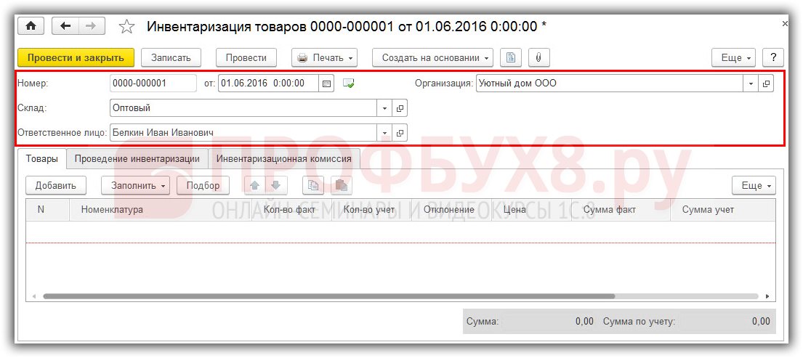
Task: Switch to Проведение инвентаризации tab
Action: click(x=137, y=158)
